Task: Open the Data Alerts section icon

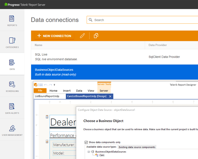Action: [12, 106]
